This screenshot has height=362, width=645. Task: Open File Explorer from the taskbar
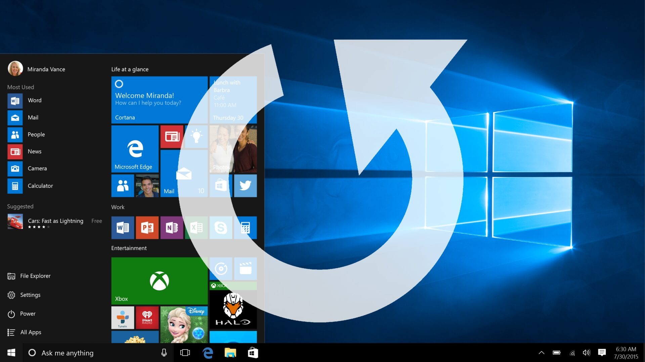click(x=230, y=353)
